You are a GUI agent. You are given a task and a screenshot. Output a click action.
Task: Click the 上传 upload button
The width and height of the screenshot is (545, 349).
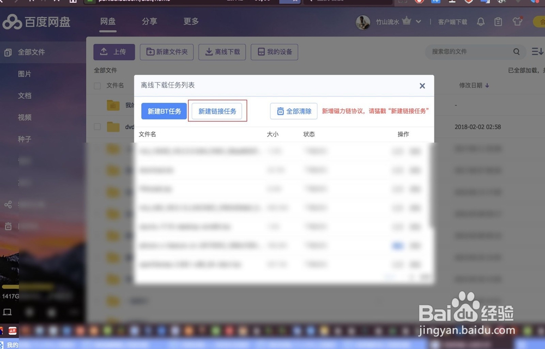114,52
